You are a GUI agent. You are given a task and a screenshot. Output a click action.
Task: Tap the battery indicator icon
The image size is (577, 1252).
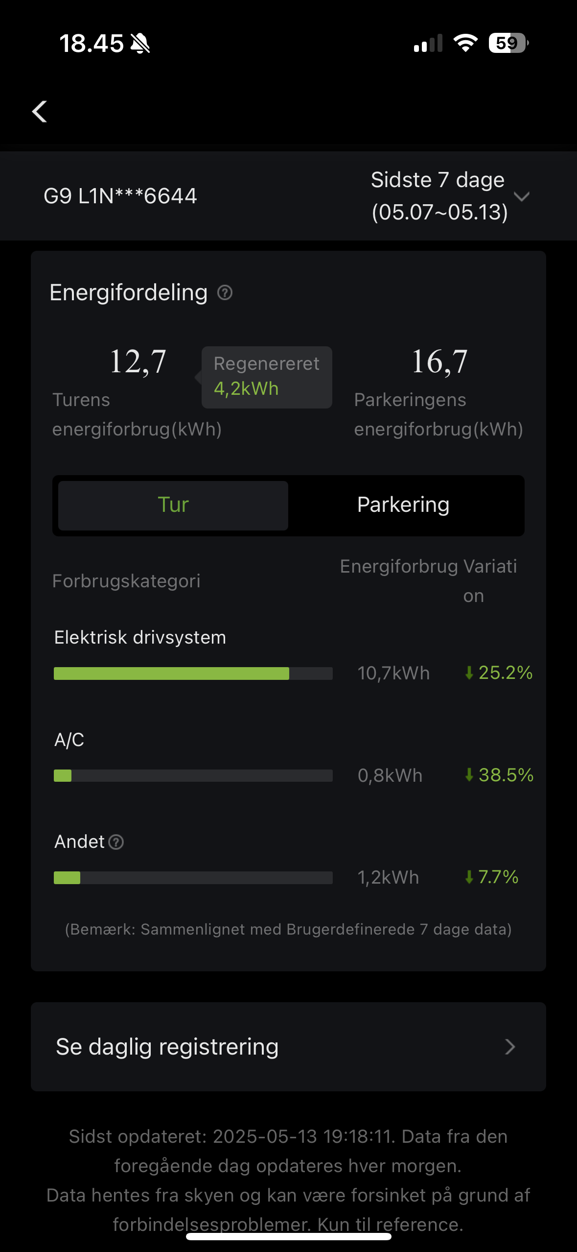pyautogui.click(x=508, y=43)
